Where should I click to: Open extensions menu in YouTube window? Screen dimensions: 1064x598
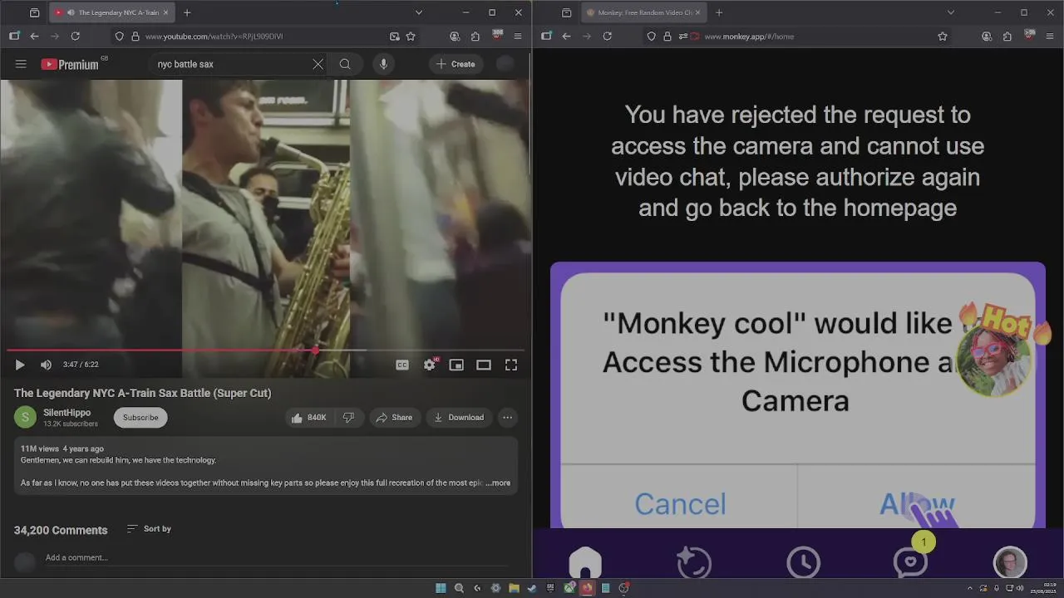[x=475, y=37]
